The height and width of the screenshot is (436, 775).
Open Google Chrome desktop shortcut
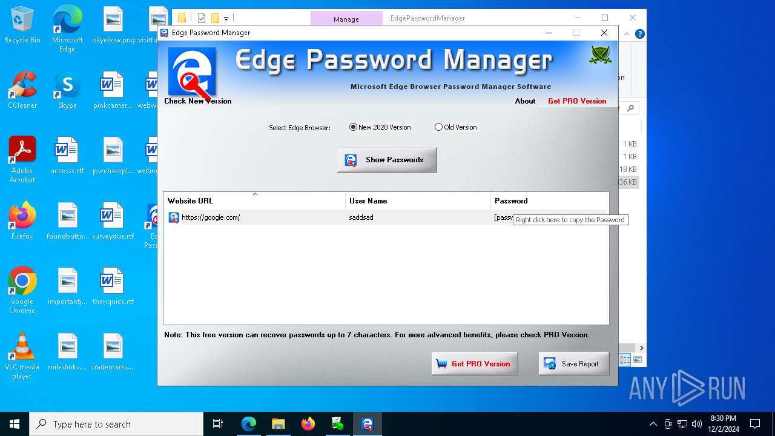point(22,291)
